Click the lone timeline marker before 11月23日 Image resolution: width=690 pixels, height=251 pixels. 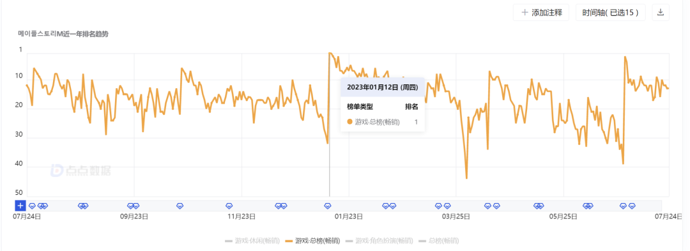pos(229,206)
